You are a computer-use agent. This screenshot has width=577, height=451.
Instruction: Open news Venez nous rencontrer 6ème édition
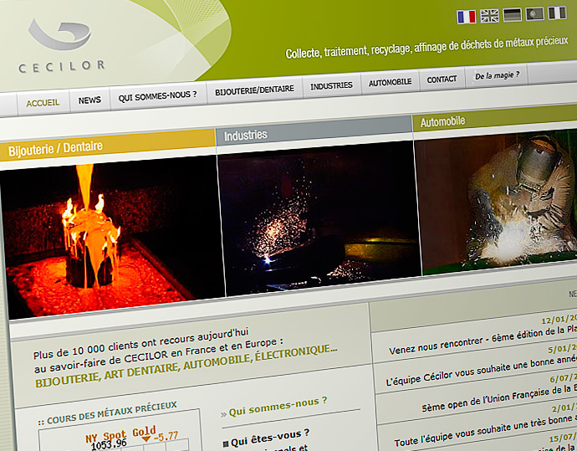[483, 340]
